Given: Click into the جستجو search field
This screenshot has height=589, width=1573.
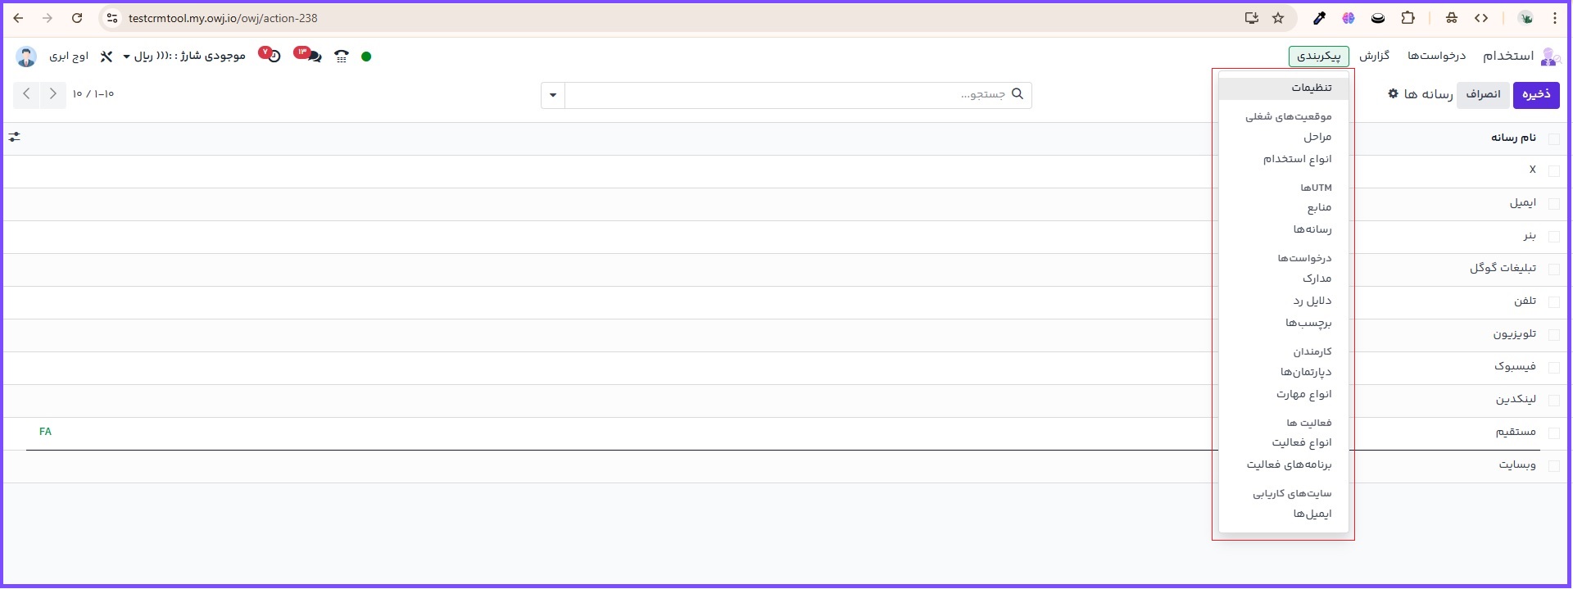Looking at the screenshot, I should 786,95.
